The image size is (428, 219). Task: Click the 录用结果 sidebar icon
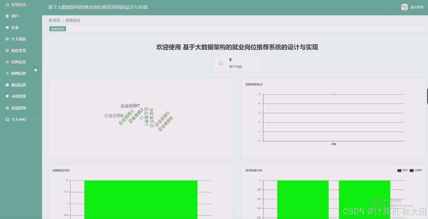(7, 96)
